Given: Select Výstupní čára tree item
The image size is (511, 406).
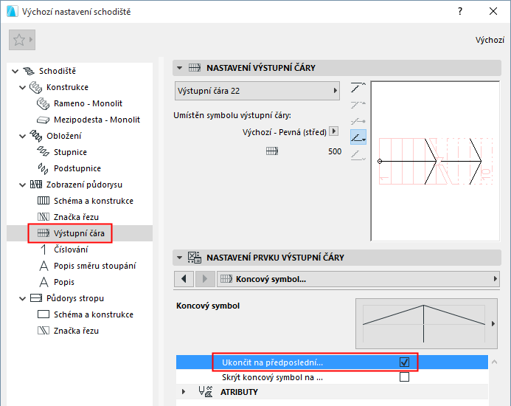Looking at the screenshot, I should pos(80,233).
